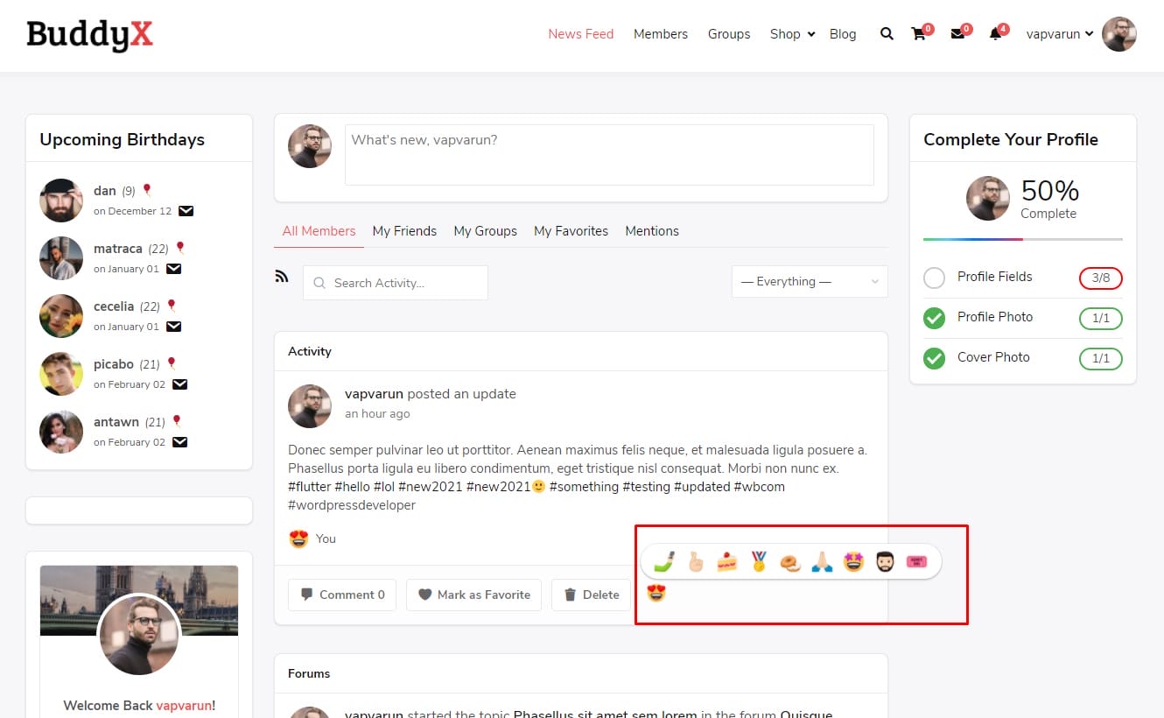Click the What's new post text field

coord(609,155)
